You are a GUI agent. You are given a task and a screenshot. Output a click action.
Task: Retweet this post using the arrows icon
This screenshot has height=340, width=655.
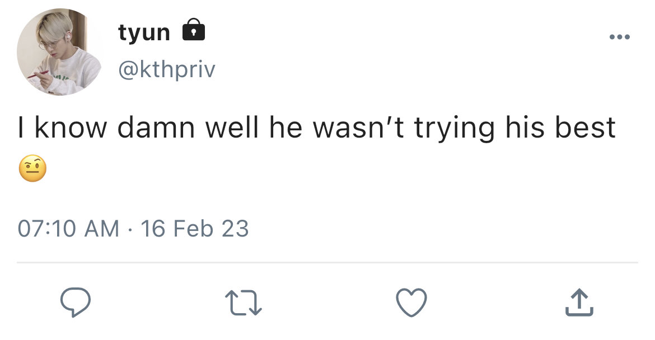point(244,303)
